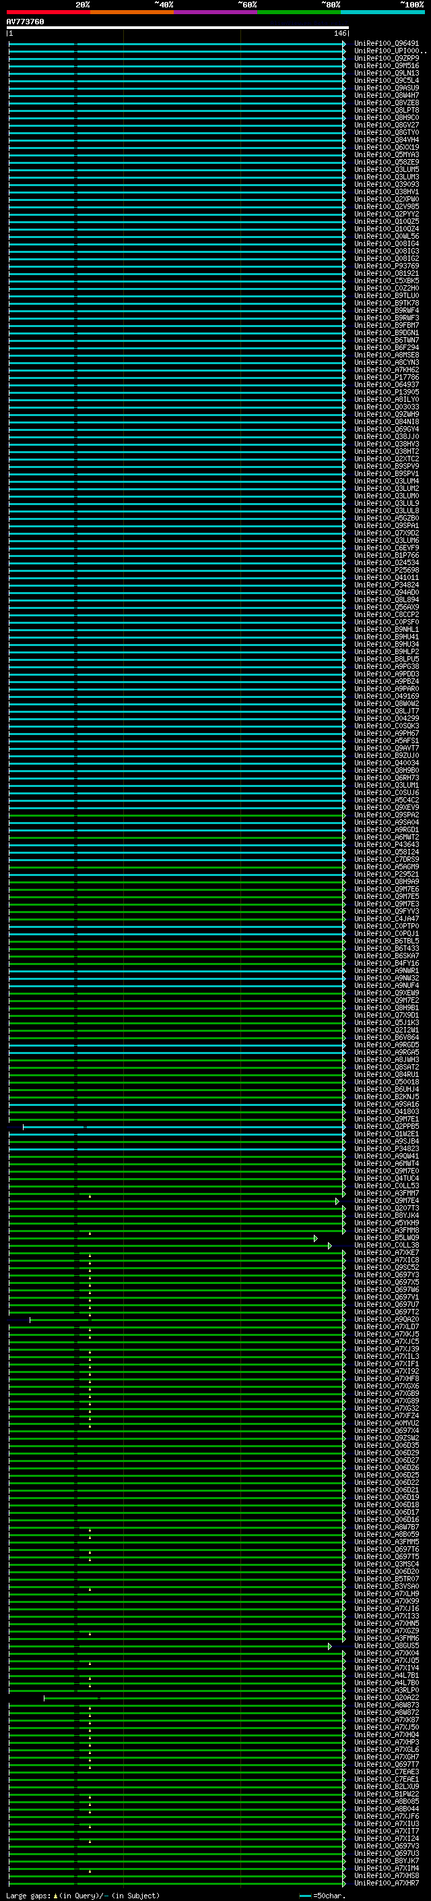Image resolution: width=431 pixels, height=1901 pixels.
Task: Click the cyan alignment bar for UniRef100_Q96491
Action: click(x=177, y=44)
